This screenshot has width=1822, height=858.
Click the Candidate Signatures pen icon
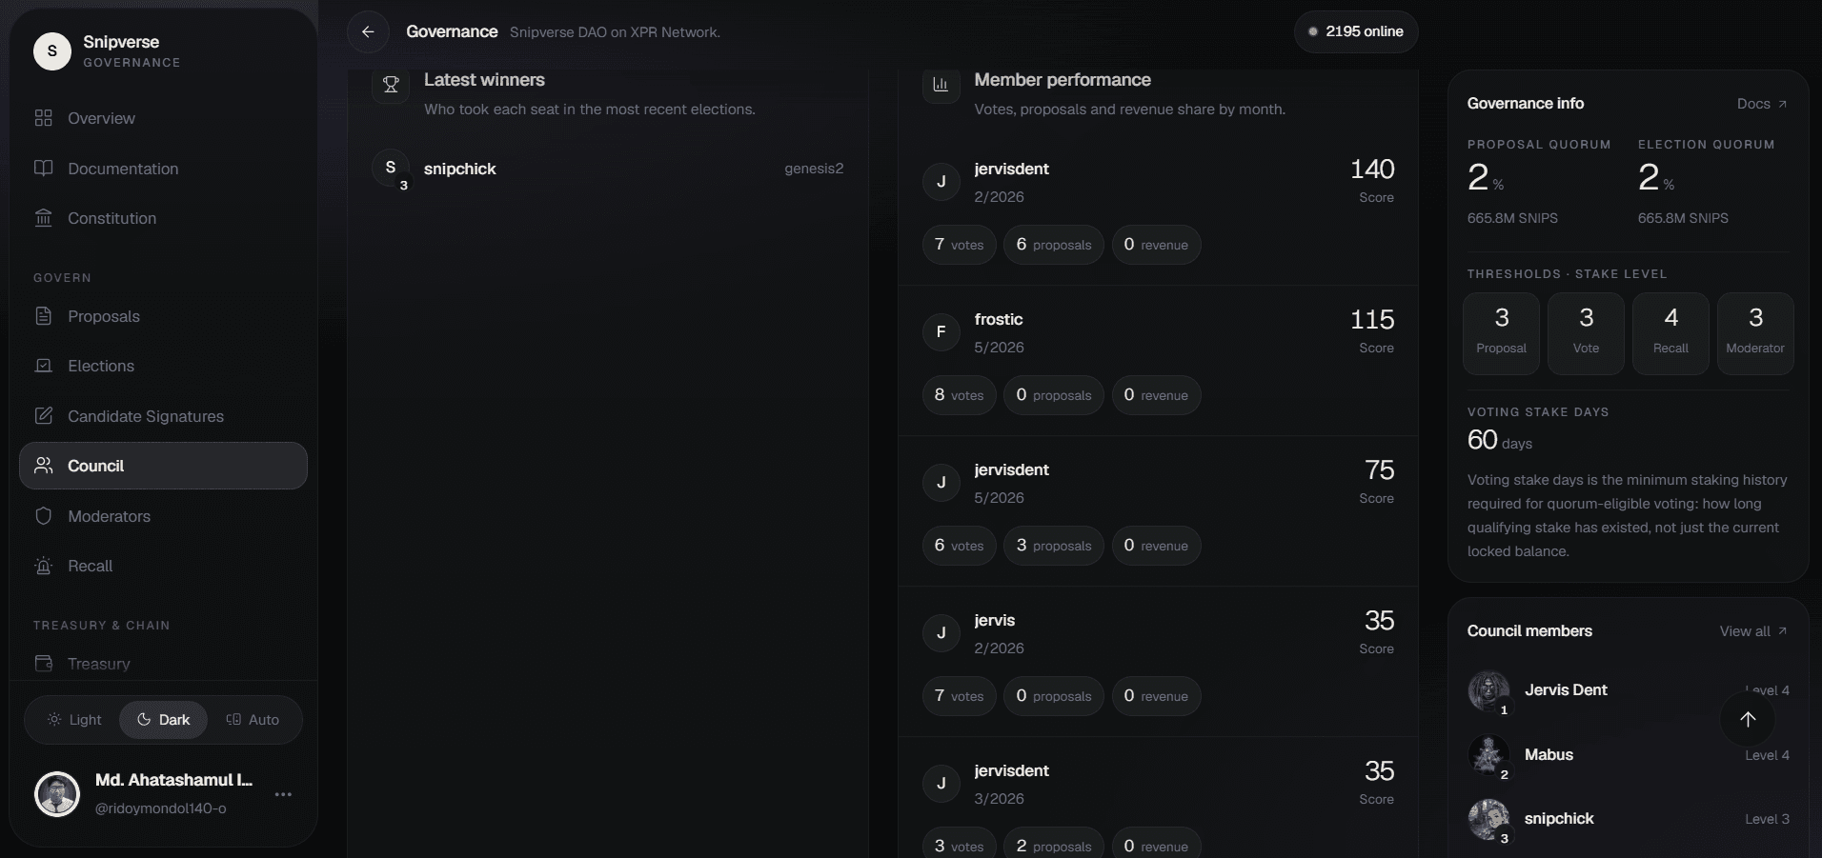pyautogui.click(x=43, y=416)
